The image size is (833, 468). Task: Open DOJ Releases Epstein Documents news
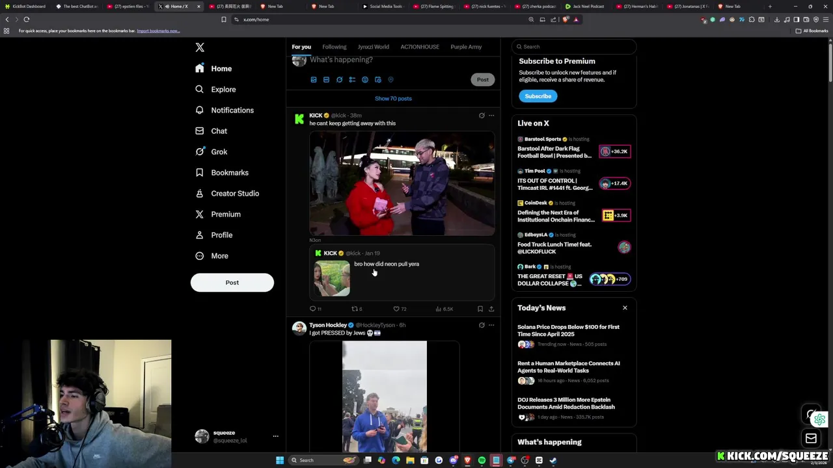[x=574, y=408]
